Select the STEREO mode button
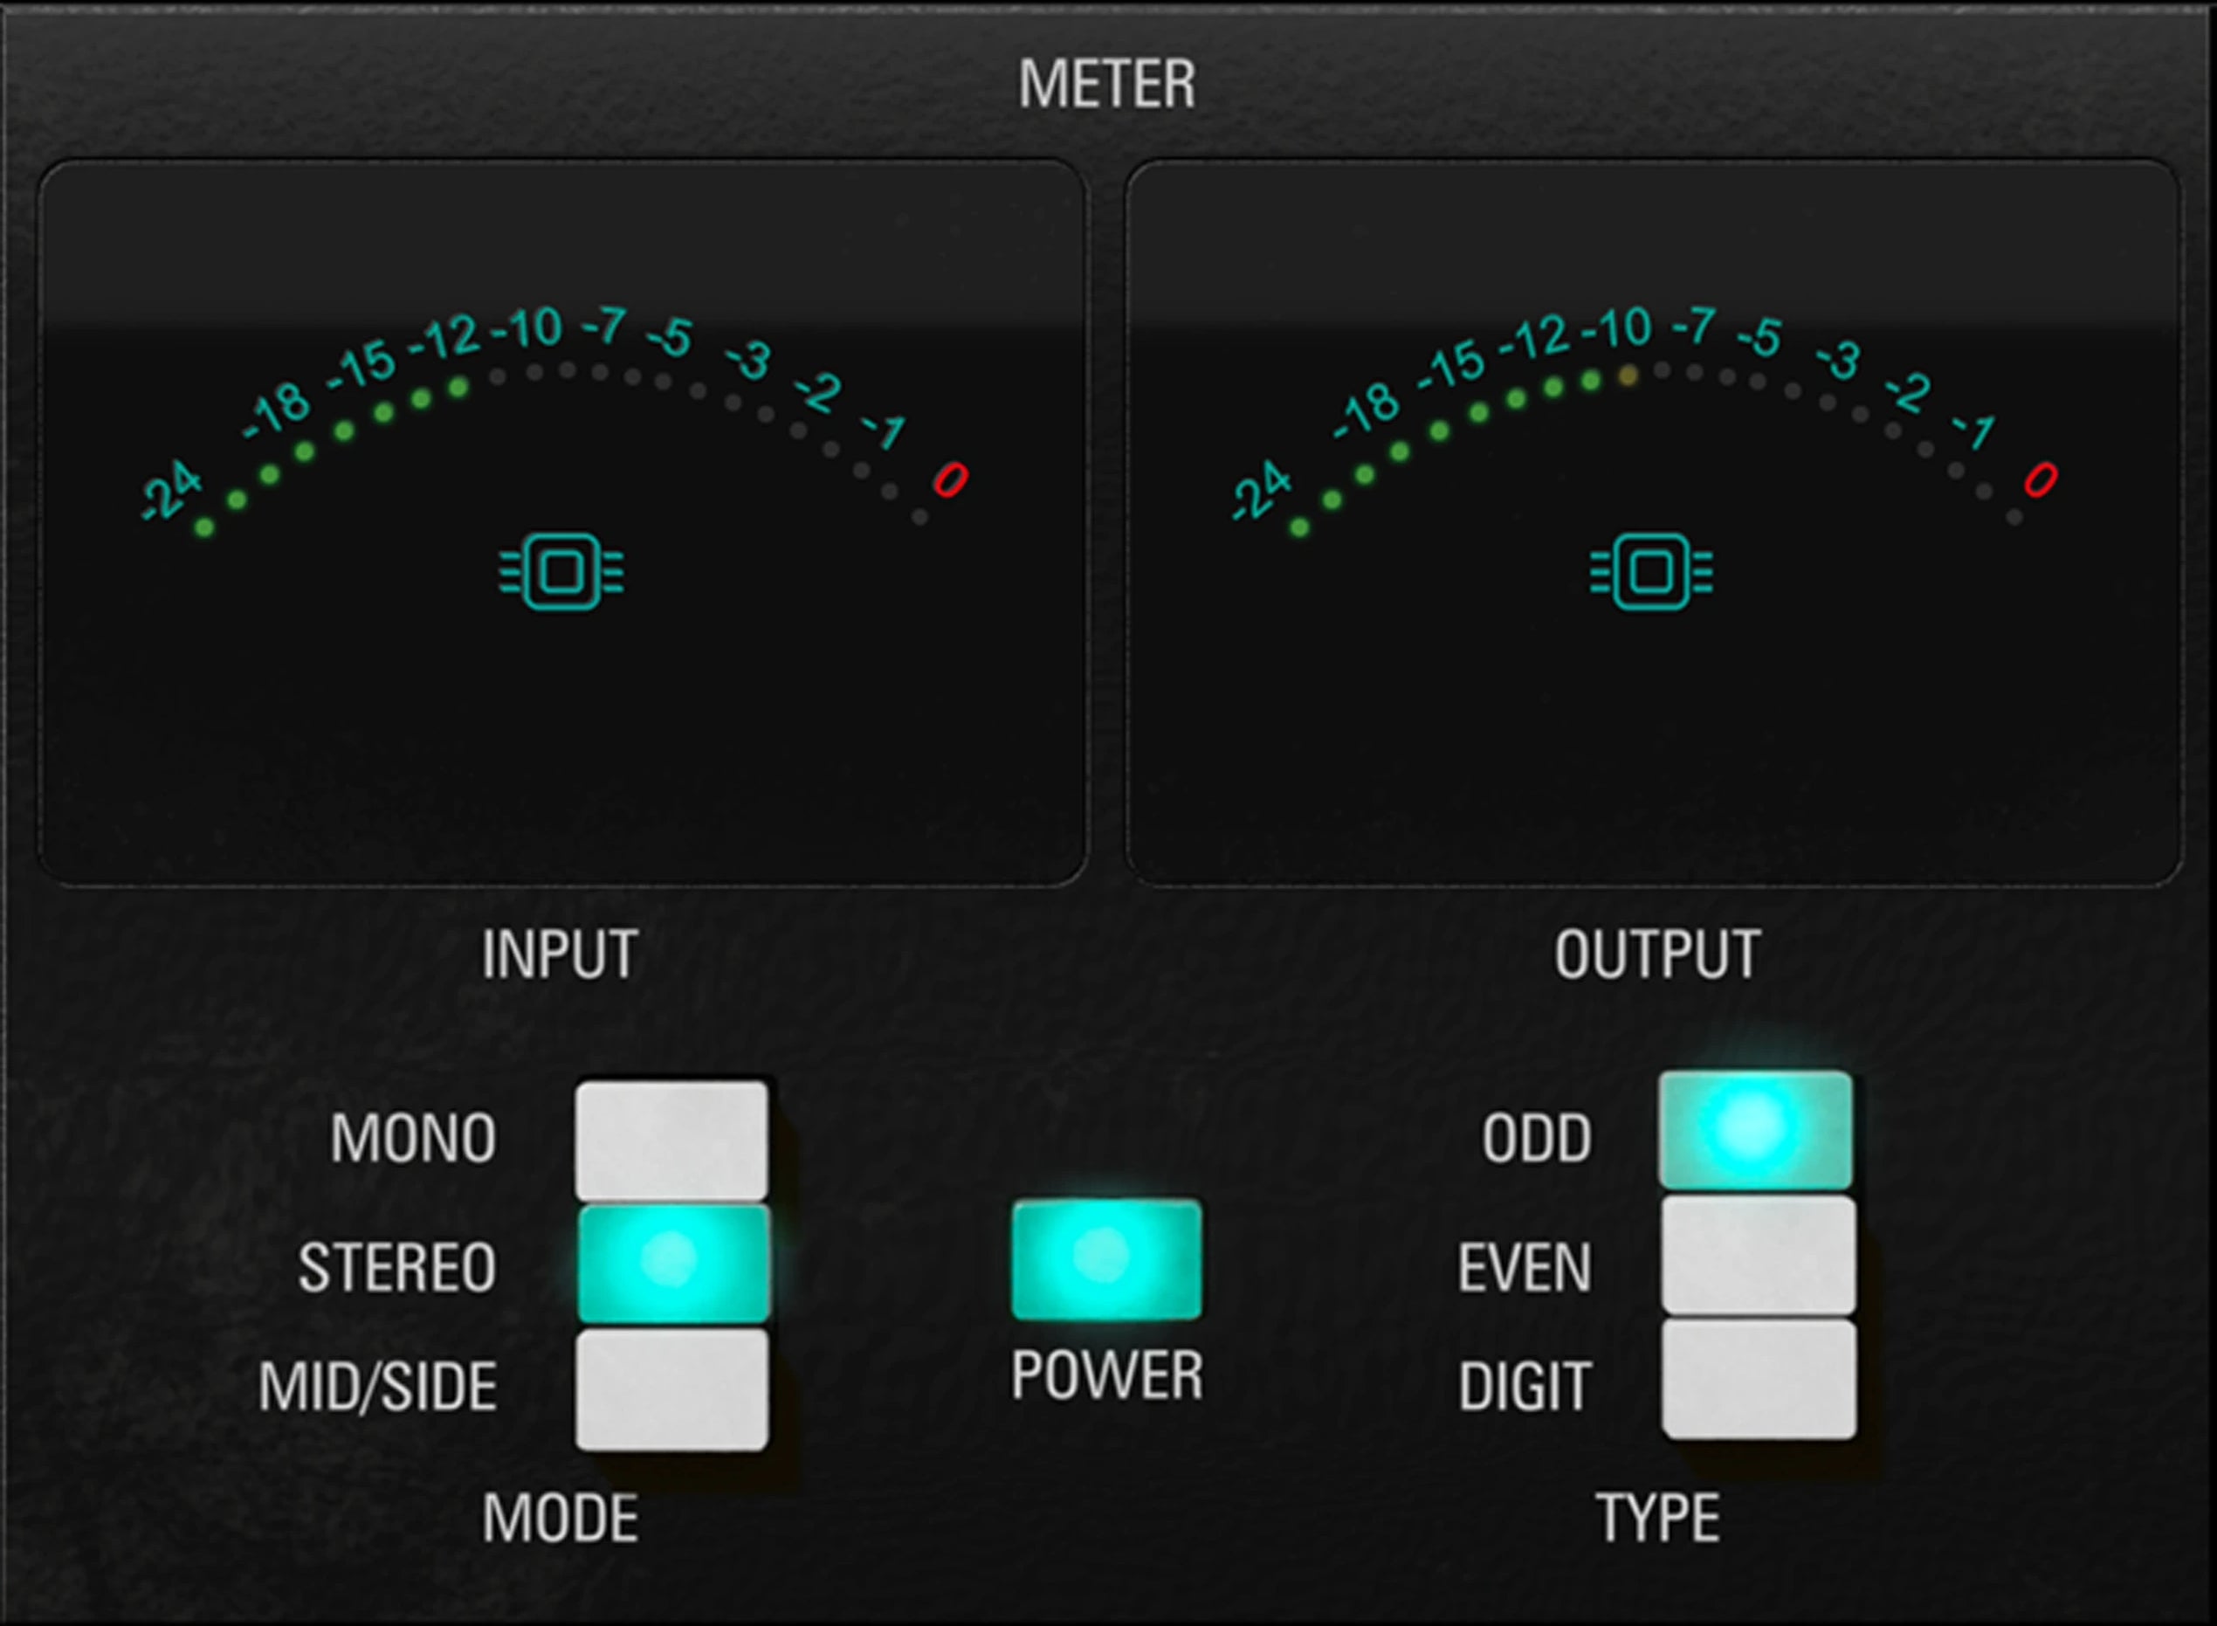2217x1626 pixels. (x=674, y=1264)
